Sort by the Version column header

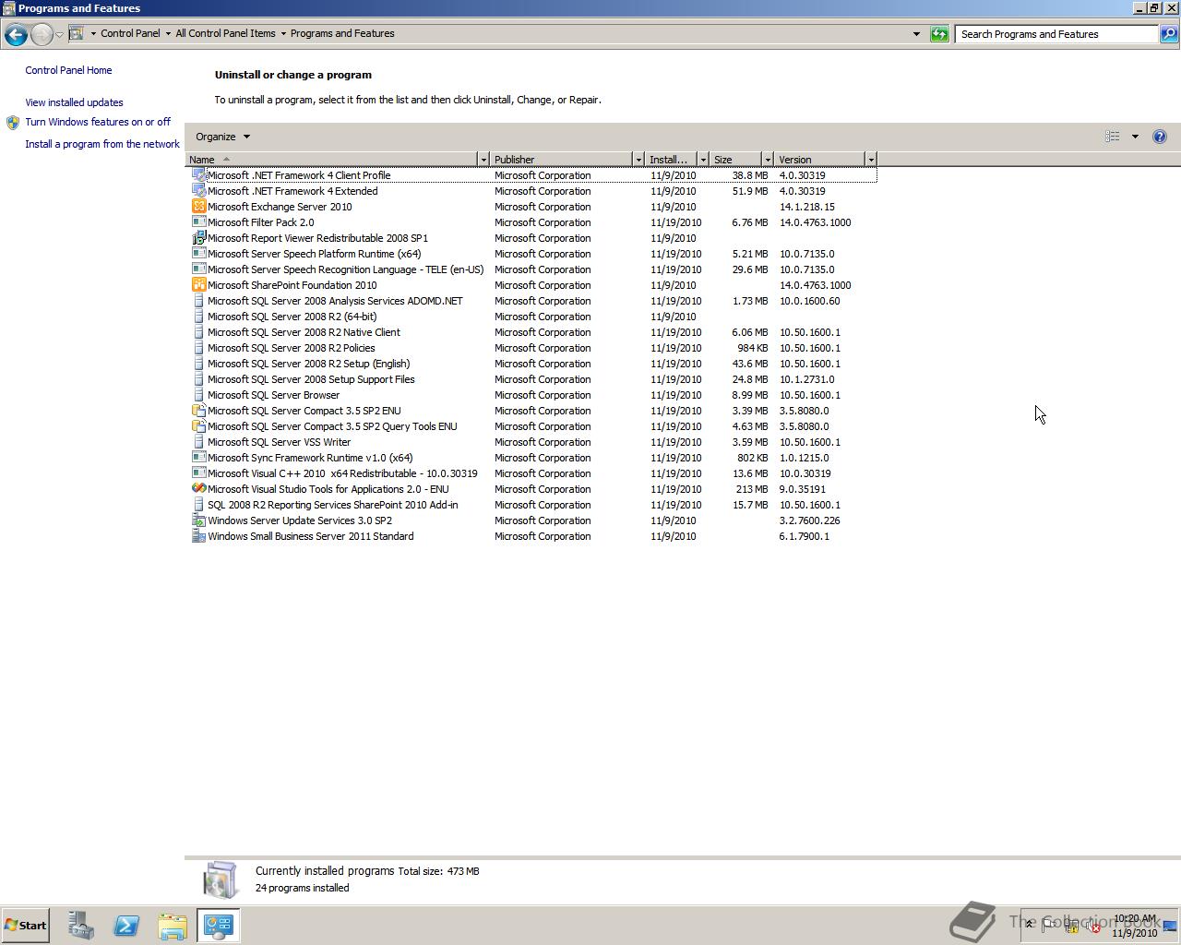(x=819, y=160)
